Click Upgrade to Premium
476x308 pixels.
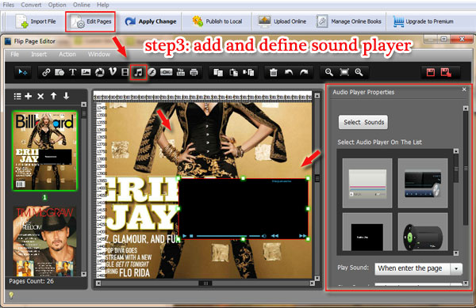pyautogui.click(x=423, y=21)
